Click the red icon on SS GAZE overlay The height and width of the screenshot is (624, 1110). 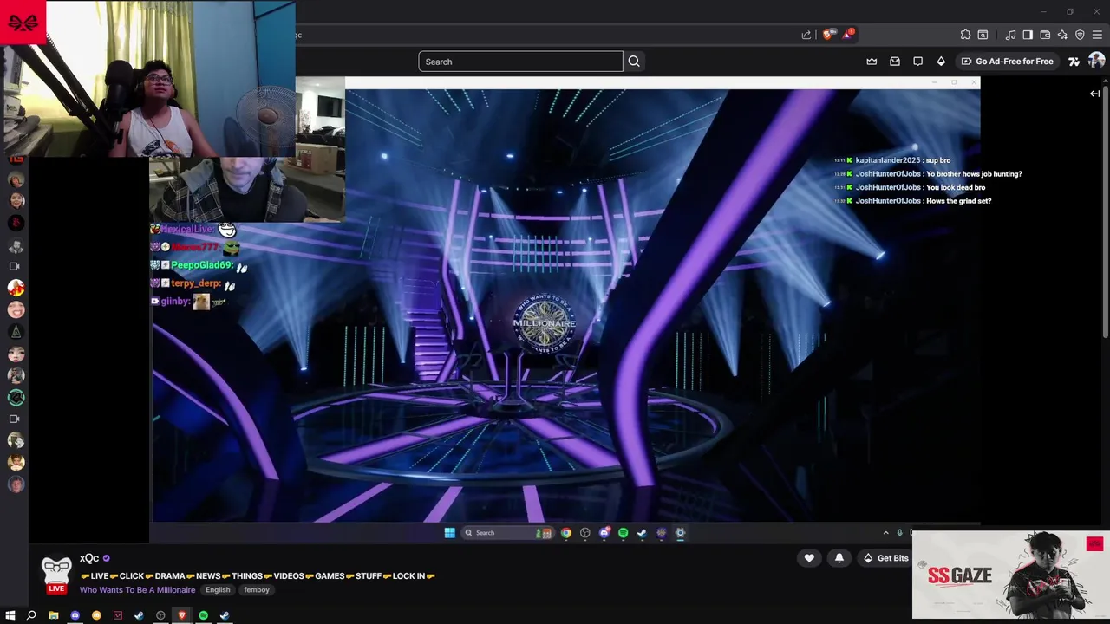(1094, 543)
